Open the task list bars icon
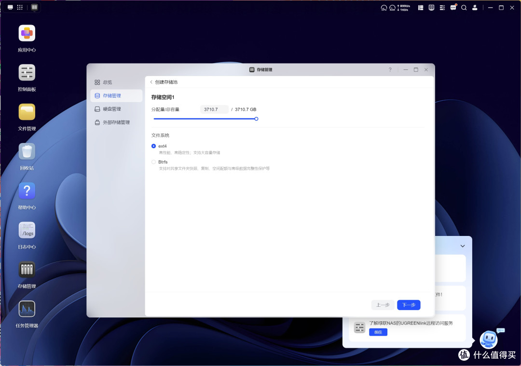Image resolution: width=521 pixels, height=366 pixels. 442,8
